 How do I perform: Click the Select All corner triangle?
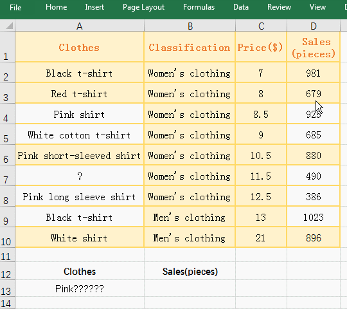pos(9,26)
